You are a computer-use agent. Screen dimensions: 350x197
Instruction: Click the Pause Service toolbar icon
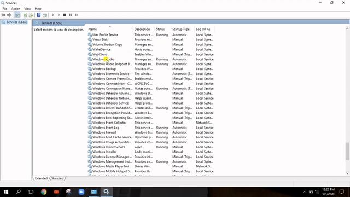coord(71,15)
